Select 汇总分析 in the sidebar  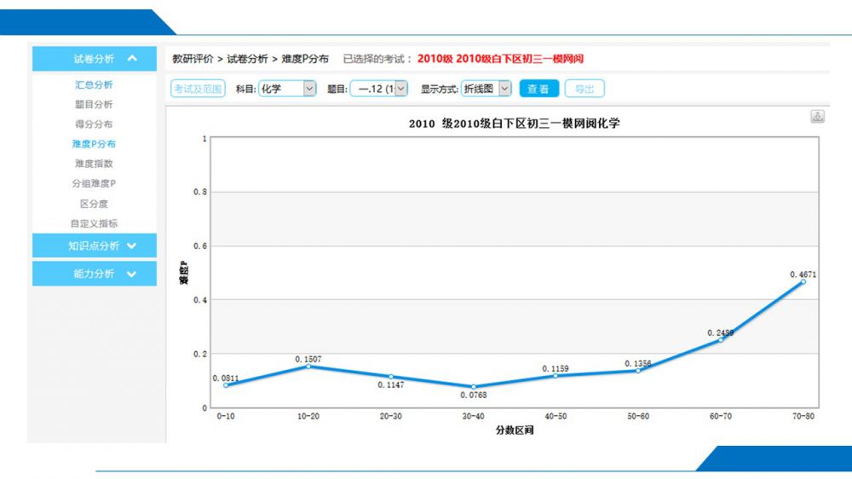[94, 85]
